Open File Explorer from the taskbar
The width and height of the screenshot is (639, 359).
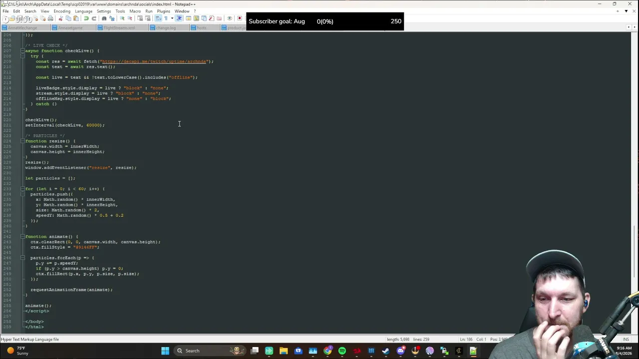coord(284,351)
